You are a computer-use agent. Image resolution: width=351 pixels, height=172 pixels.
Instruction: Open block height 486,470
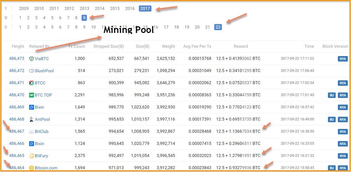pyautogui.click(x=16, y=95)
